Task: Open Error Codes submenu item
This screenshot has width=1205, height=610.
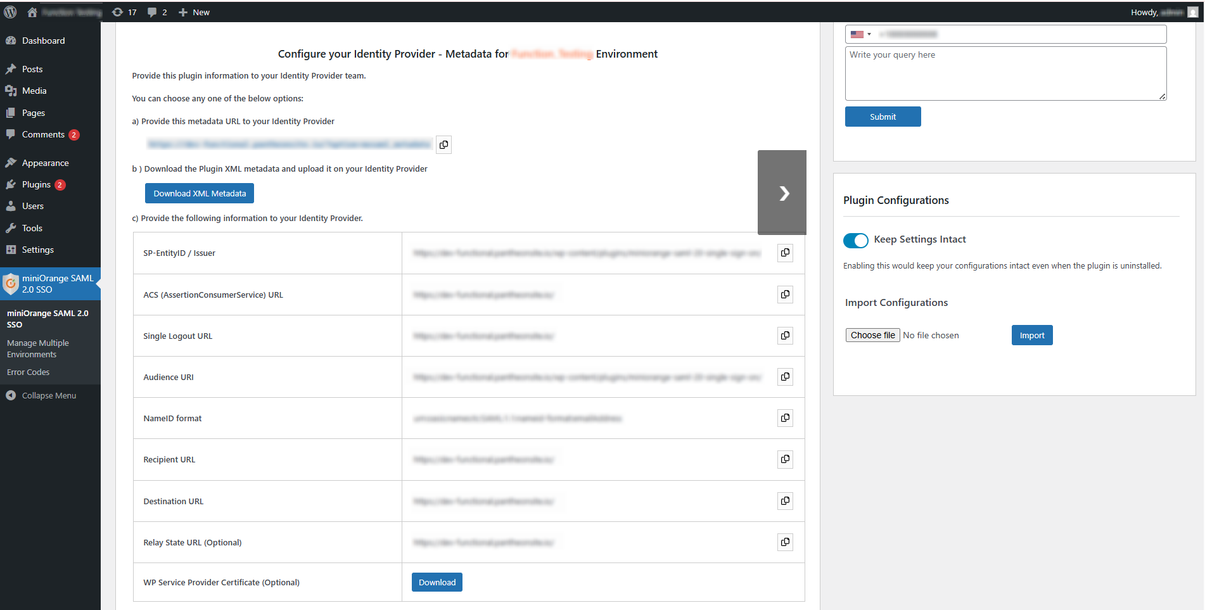Action: (28, 372)
